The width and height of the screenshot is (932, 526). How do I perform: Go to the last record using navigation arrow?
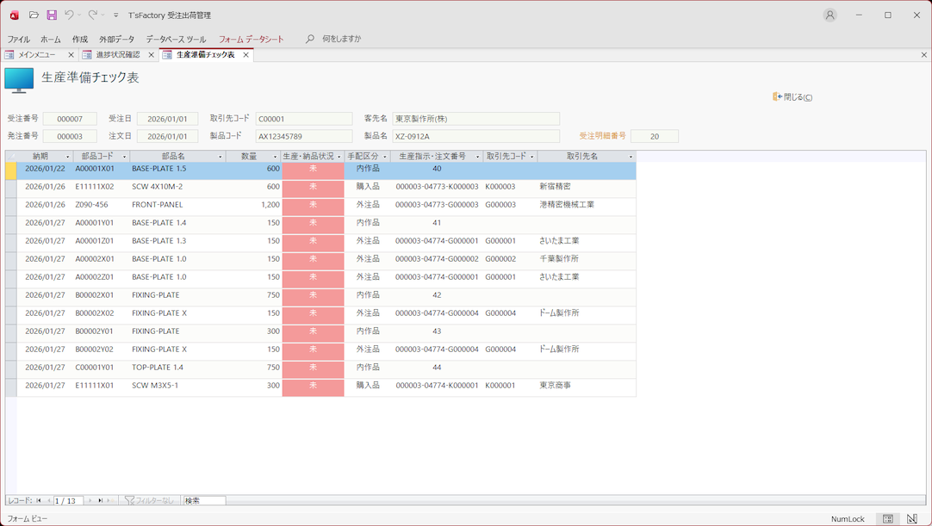[x=100, y=500]
